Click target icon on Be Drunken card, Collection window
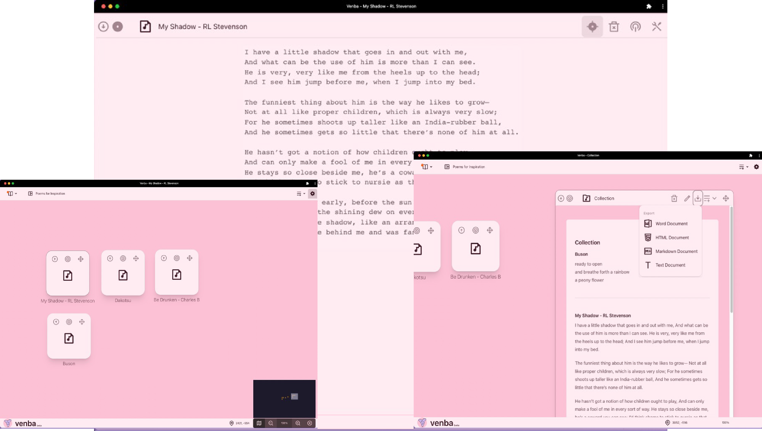This screenshot has height=431, width=762. (475, 230)
